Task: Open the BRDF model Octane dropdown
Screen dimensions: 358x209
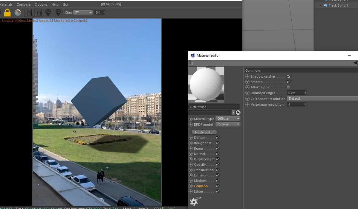Action: click(x=228, y=124)
